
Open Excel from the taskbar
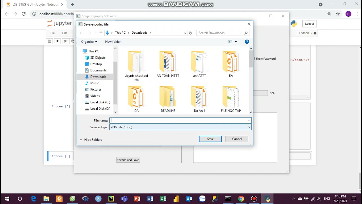[x=163, y=199]
